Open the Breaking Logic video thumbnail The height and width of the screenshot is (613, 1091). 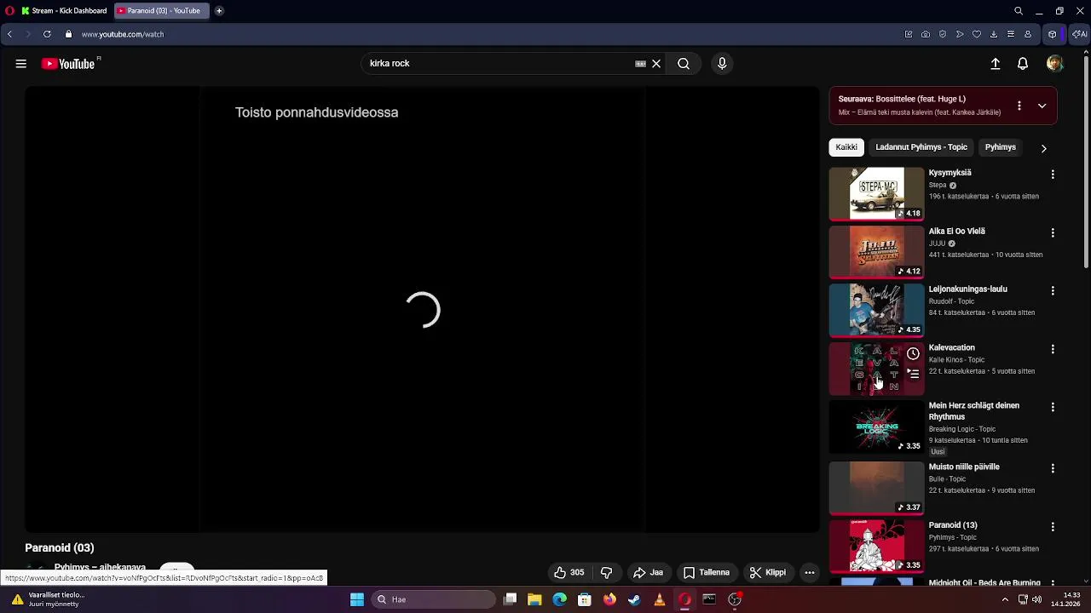876,427
